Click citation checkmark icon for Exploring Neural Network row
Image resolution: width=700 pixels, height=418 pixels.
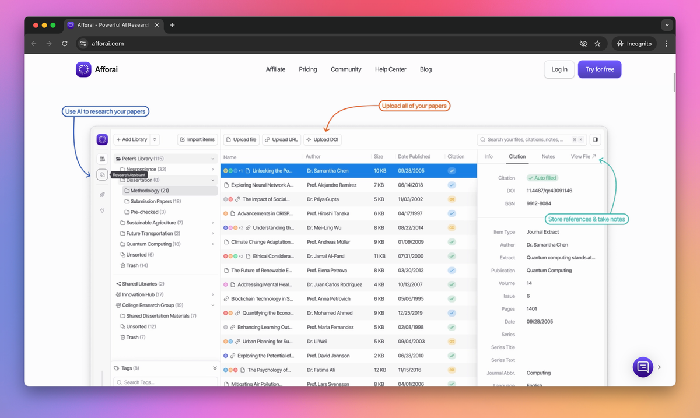tap(452, 185)
